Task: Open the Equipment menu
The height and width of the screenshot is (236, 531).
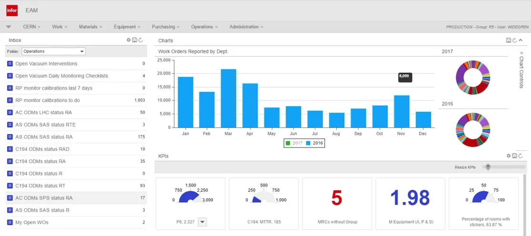Action: tap(127, 27)
